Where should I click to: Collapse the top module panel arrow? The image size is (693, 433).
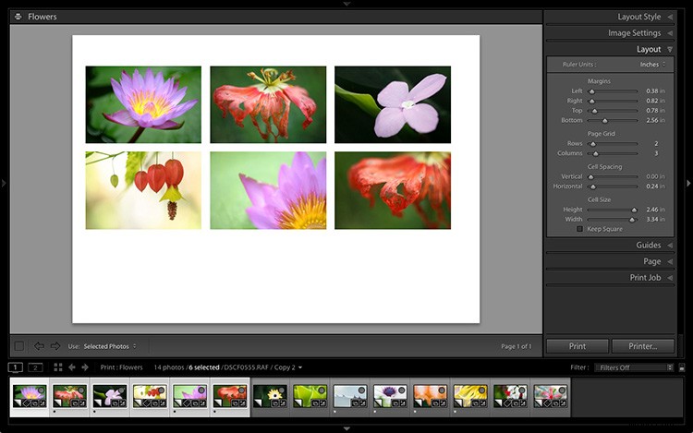(346, 4)
